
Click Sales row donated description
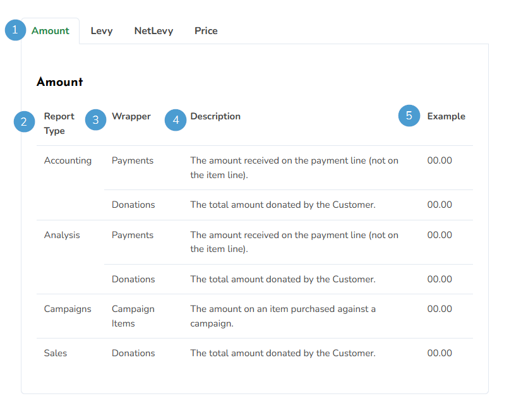point(283,353)
